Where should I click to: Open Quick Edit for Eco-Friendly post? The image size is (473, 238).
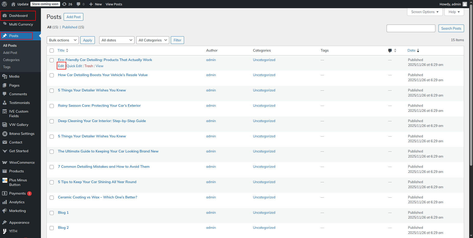pyautogui.click(x=74, y=66)
